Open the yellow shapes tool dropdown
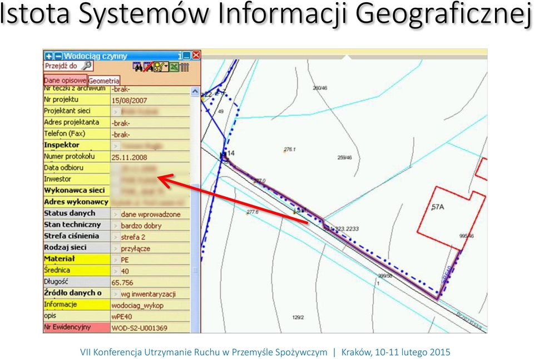Image resolution: width=534 pixels, height=359 pixels. [161, 67]
